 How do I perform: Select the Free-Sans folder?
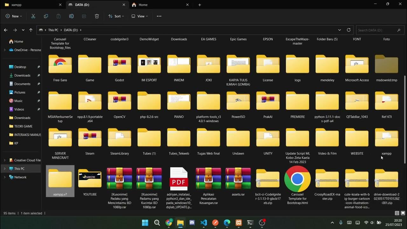pyautogui.click(x=60, y=68)
